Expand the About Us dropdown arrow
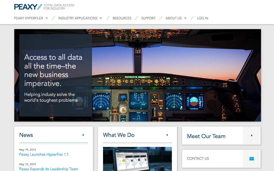The width and height of the screenshot is (274, 171). point(185,18)
